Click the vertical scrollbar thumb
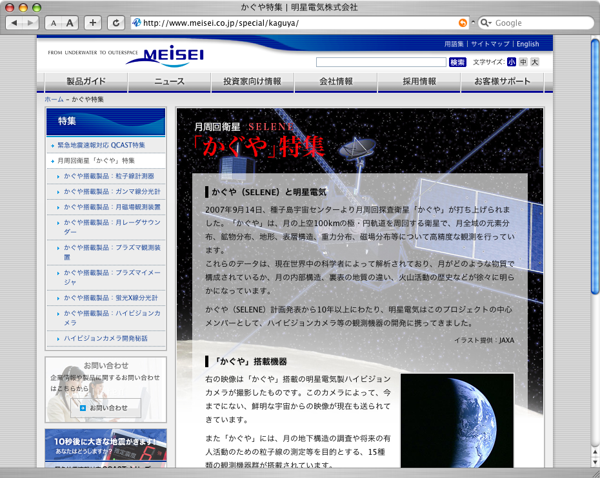 (595, 166)
